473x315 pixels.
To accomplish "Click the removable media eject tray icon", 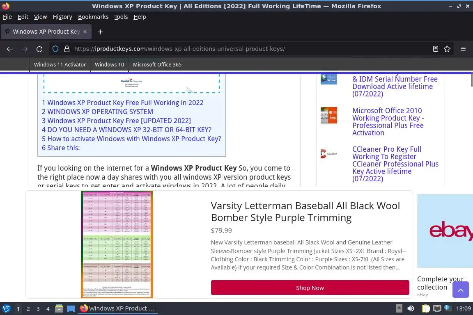I will click(399, 308).
